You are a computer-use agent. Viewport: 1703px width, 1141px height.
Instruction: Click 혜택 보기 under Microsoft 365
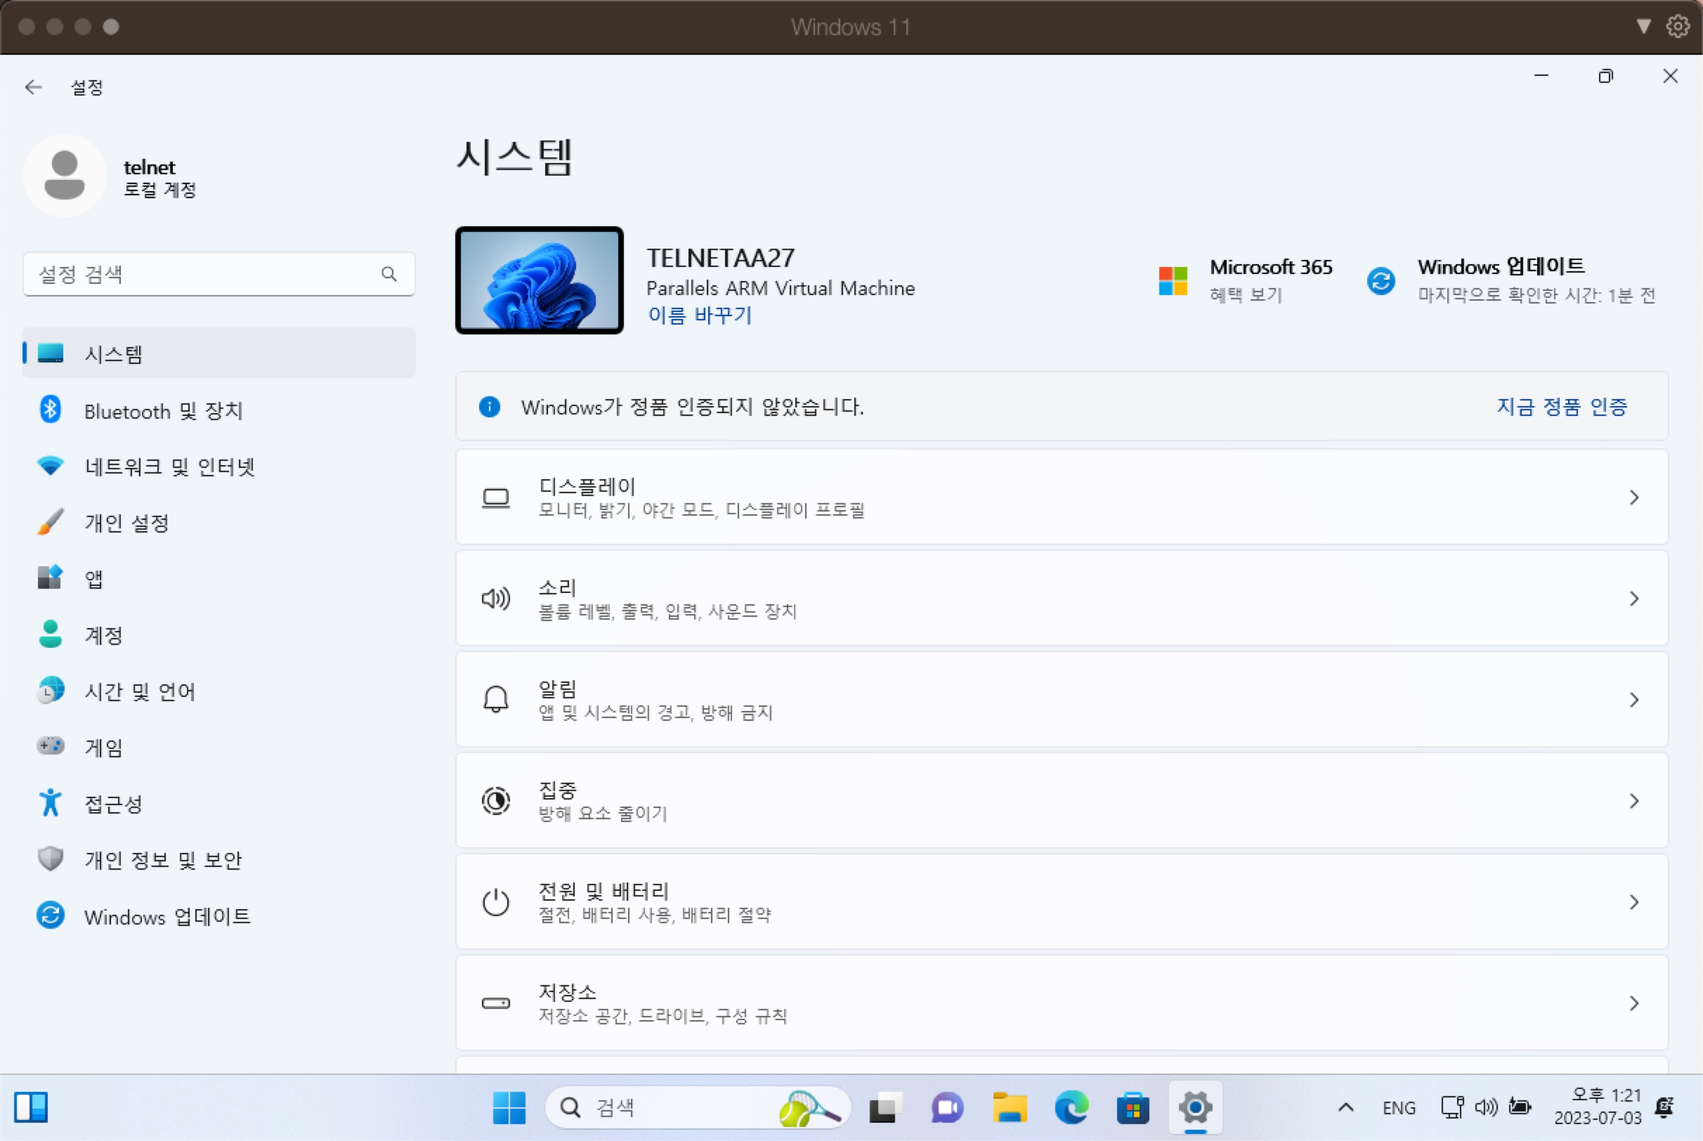1246,294
